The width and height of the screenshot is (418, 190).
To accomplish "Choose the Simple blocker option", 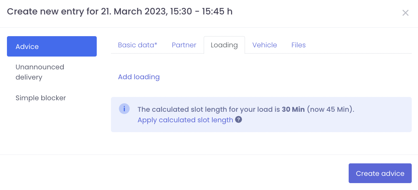I will [x=41, y=98].
